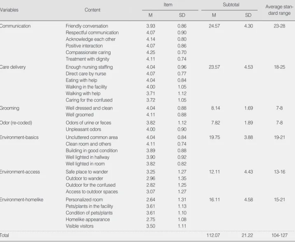Select subtotal SD value 4.58
The width and height of the screenshot is (295, 242).
click(x=248, y=200)
